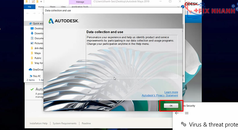Select Quick access star icon in Explorer

click(30, 23)
